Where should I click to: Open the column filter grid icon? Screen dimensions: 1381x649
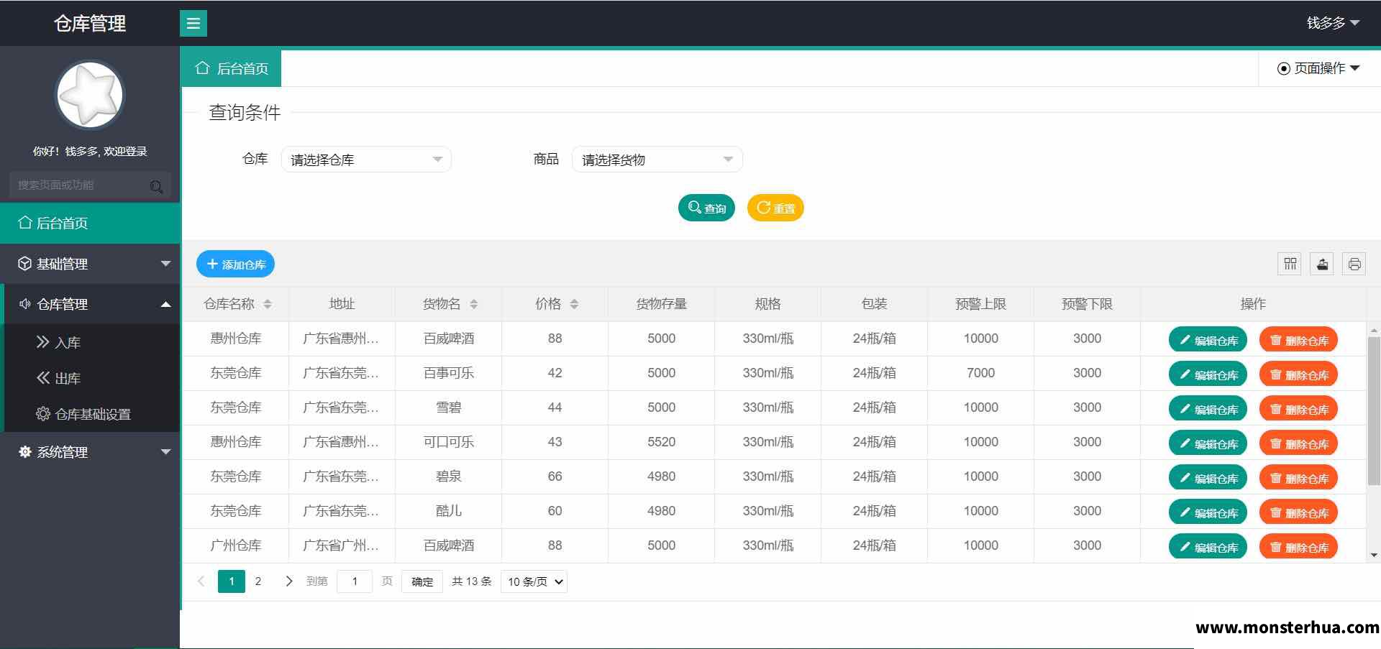(x=1290, y=264)
